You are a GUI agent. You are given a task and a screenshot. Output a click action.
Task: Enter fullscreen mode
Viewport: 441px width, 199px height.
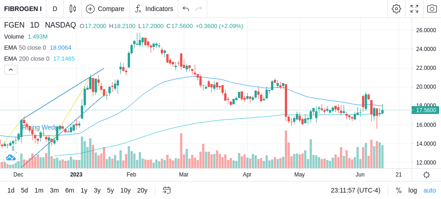pyautogui.click(x=414, y=9)
